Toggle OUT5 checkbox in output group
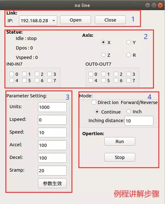This screenshot has height=204, width=165. [103, 80]
